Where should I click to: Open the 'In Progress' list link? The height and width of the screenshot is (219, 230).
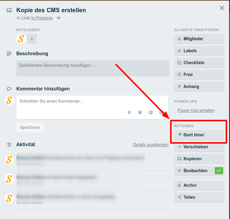[42, 18]
